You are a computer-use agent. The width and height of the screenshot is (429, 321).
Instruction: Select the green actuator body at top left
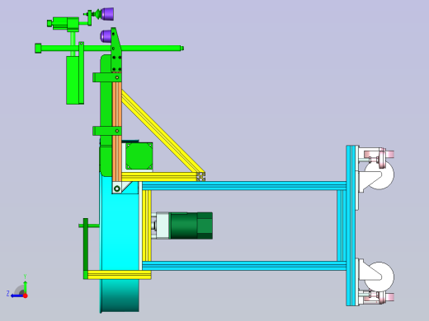click(66, 24)
